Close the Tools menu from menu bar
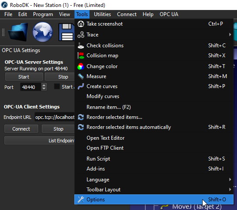This screenshot has height=210, width=237. (82, 14)
